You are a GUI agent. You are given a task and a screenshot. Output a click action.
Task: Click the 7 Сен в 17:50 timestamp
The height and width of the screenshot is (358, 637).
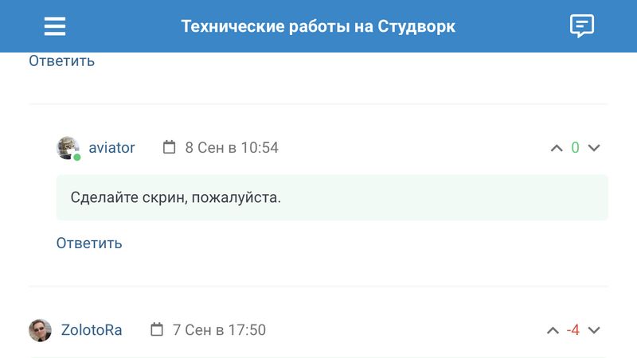tap(219, 330)
